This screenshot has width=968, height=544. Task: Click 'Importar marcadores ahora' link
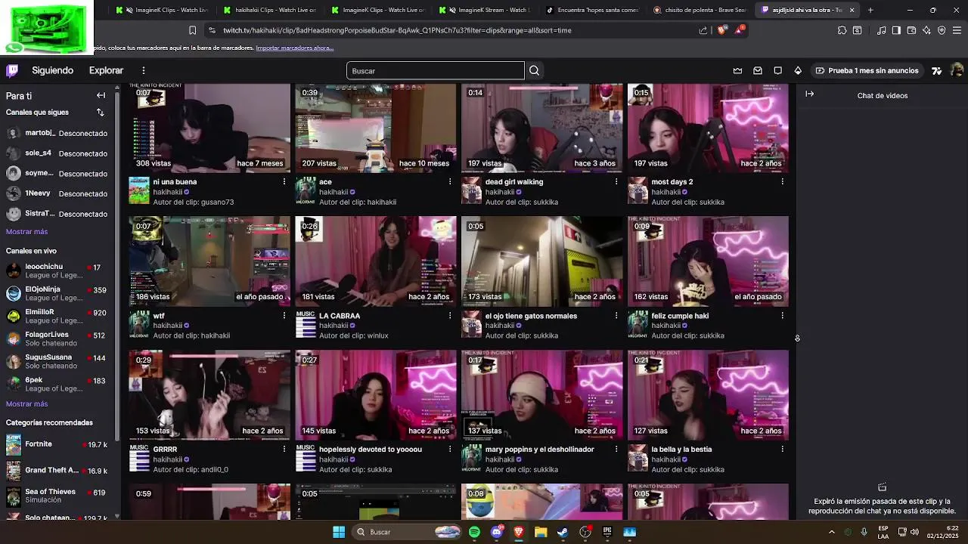295,48
